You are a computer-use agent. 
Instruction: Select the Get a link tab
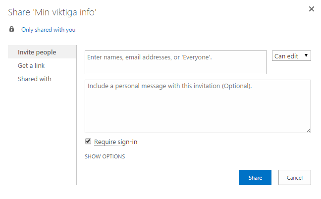pos(32,65)
